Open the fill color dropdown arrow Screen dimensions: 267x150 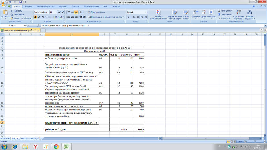pyautogui.click(x=58, y=17)
